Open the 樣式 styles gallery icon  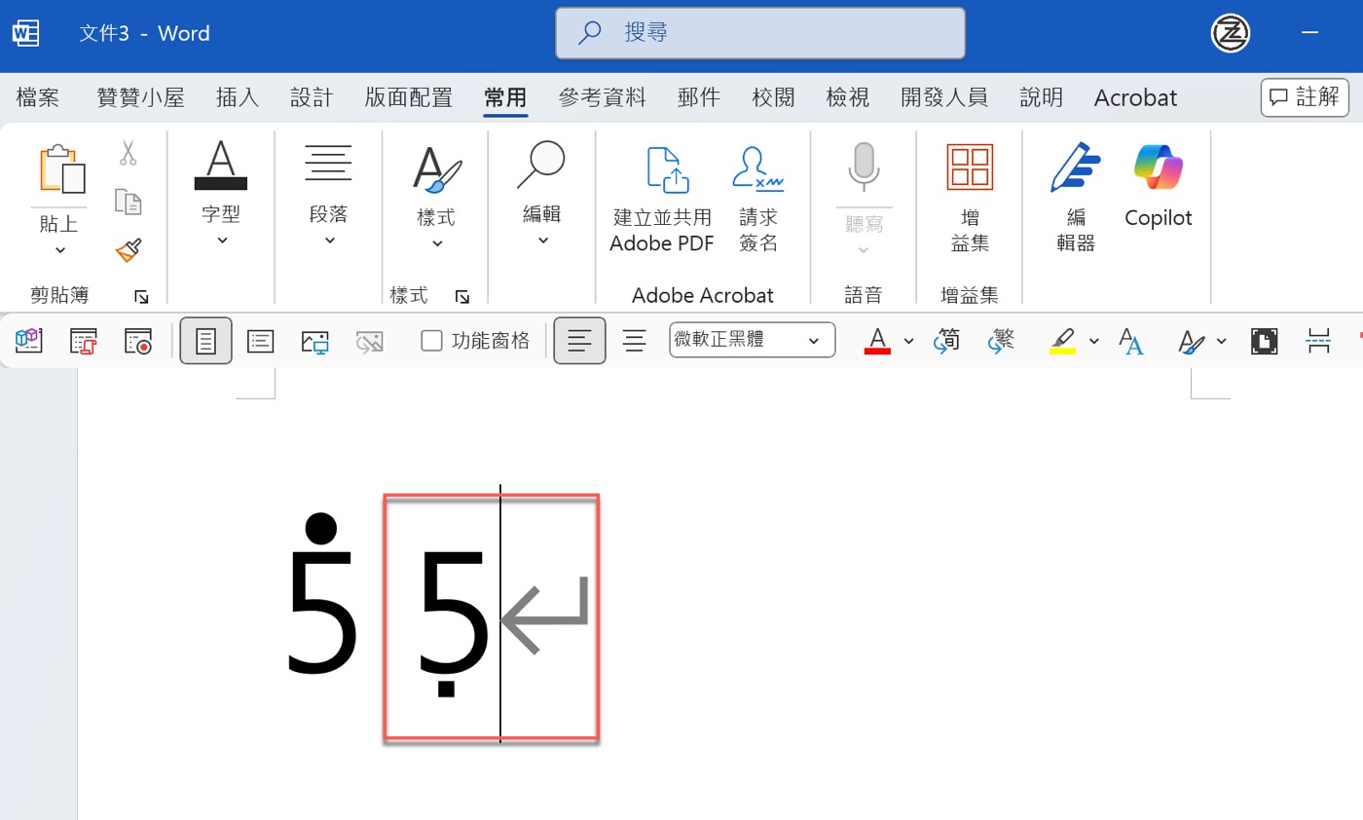coord(437,168)
